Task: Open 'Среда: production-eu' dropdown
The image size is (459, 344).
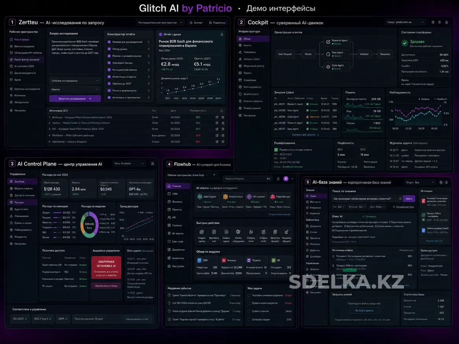Action: pos(406,22)
